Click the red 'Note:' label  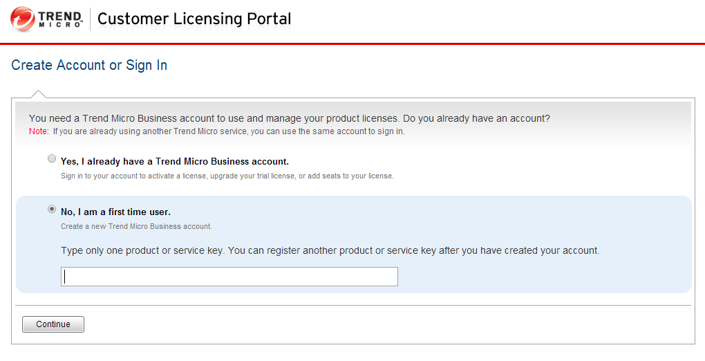(39, 131)
